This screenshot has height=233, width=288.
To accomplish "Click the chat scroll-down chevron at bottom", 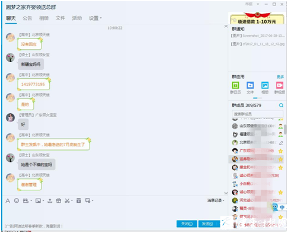I will pyautogui.click(x=226, y=193).
